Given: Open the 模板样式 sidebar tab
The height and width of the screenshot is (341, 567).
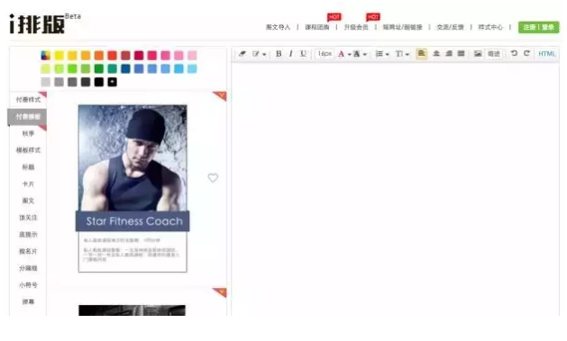Looking at the screenshot, I should tap(28, 150).
